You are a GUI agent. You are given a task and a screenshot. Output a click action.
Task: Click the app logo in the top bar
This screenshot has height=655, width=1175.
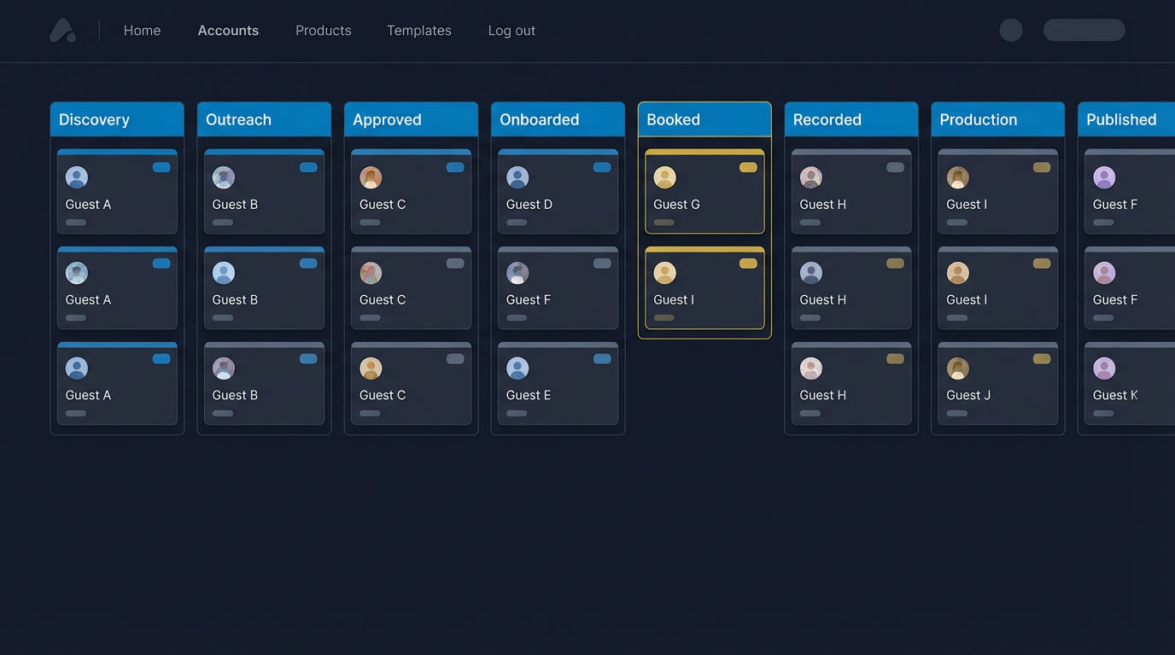tap(62, 31)
